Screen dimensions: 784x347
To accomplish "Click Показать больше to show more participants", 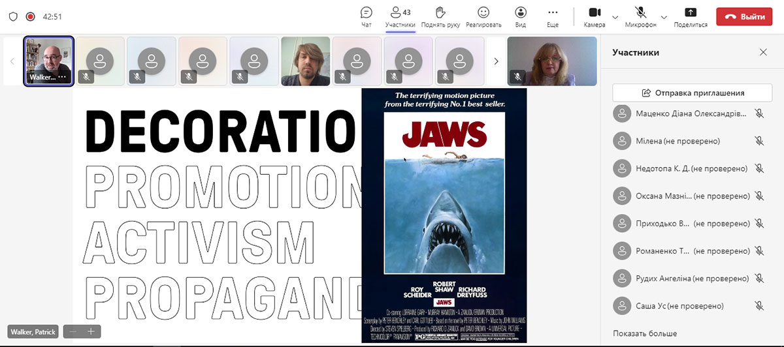I will click(645, 333).
